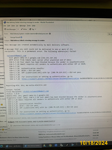The height and width of the screenshot is (150, 112).
Task: Click Microsoft Edge icon in taskbar
Action: [1, 146]
